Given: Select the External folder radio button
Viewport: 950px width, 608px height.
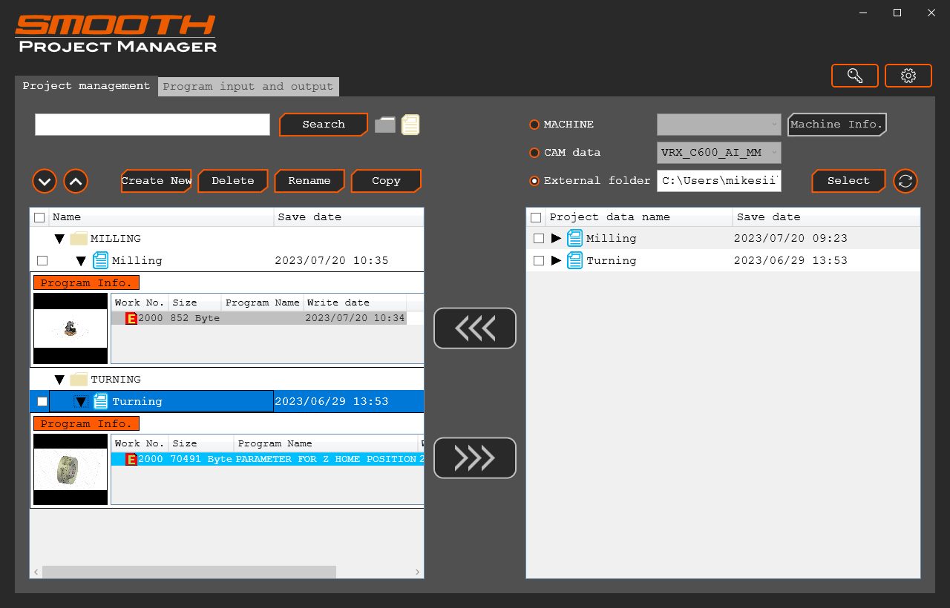Looking at the screenshot, I should coord(534,181).
